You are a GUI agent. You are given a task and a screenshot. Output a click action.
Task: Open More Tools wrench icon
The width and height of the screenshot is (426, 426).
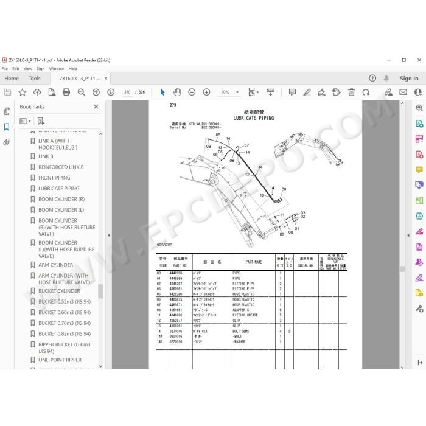point(419,309)
